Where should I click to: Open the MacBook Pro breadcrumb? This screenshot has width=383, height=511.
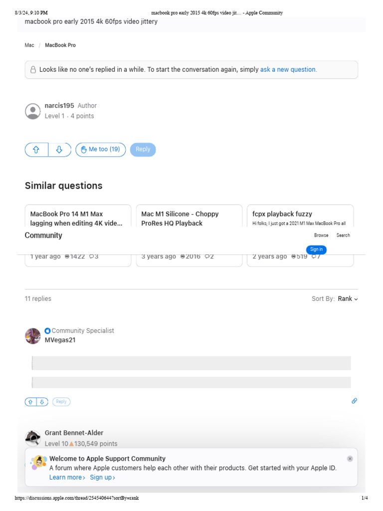60,45
